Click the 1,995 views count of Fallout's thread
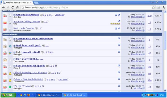The image size is (167, 98). pyautogui.click(x=157, y=80)
